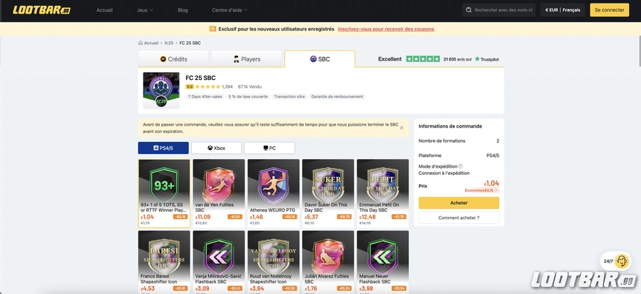Open the EUR | Français currency language selector
The width and height of the screenshot is (641, 294).
coord(563,10)
